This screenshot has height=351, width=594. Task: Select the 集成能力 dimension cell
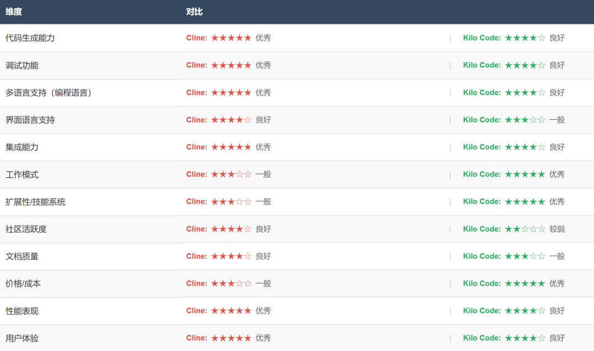click(x=90, y=147)
